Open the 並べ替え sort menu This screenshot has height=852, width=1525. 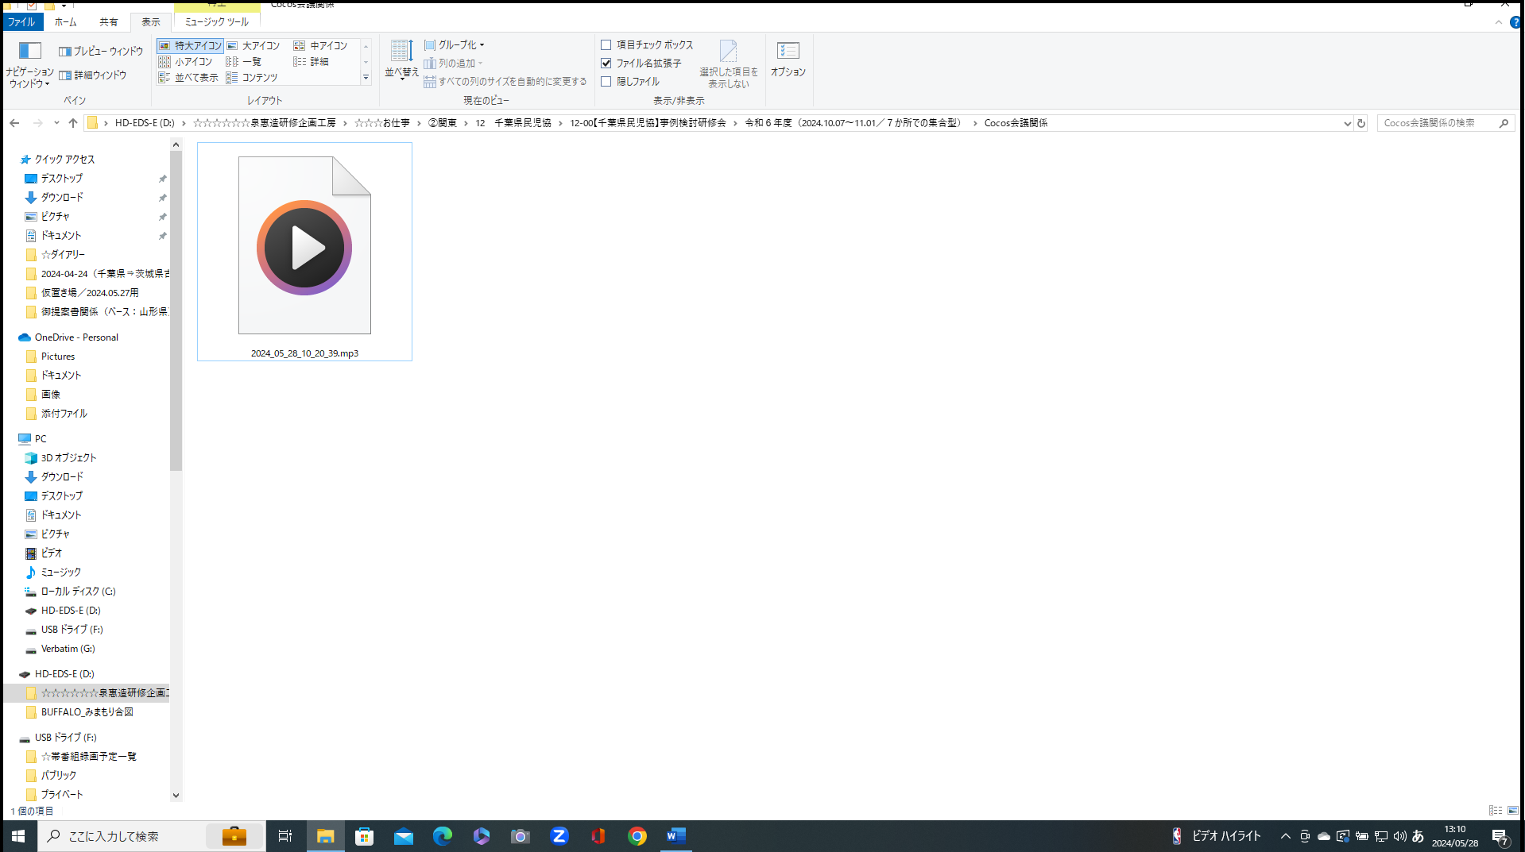click(401, 60)
